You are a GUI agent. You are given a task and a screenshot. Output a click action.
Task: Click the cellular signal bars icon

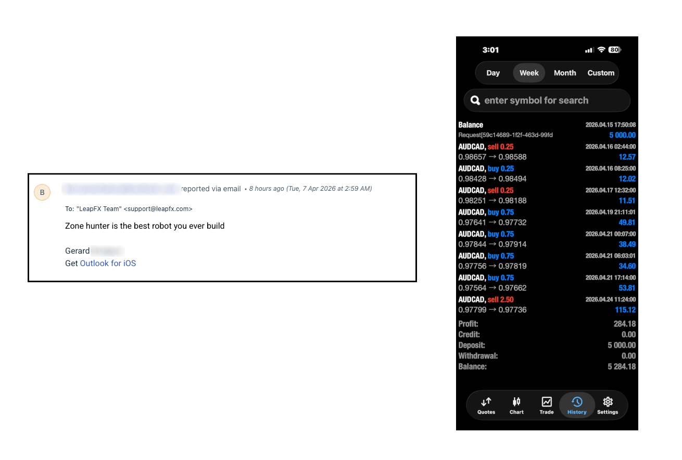pos(589,50)
